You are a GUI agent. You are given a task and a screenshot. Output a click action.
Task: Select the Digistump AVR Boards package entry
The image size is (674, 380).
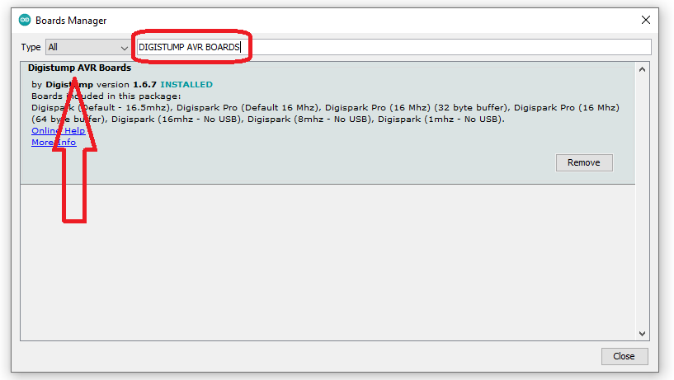pos(328,123)
